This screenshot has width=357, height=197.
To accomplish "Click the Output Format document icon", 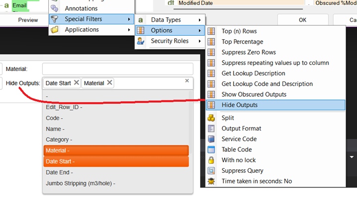I will click(211, 129).
